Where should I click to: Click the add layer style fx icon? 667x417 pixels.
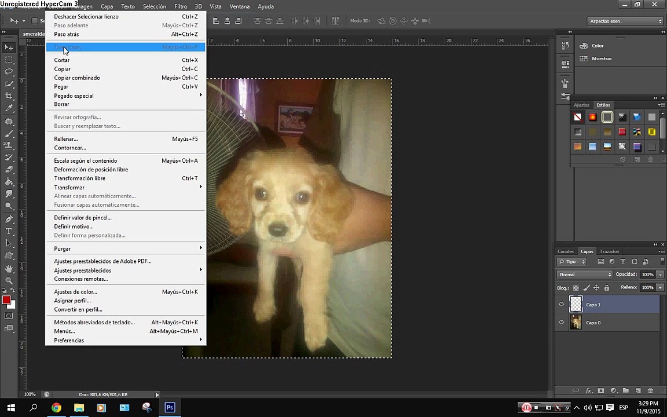[589, 390]
